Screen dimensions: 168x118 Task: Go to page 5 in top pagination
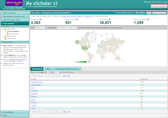click(60, 76)
